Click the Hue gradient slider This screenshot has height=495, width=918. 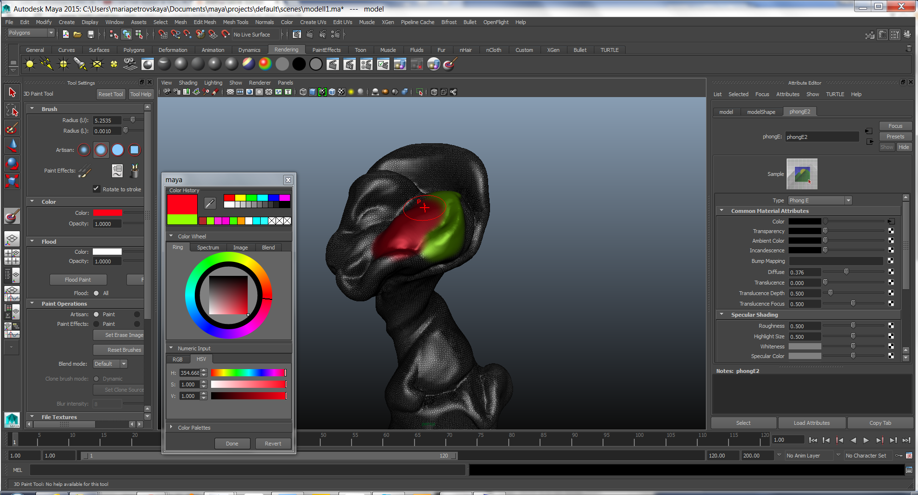[x=249, y=373]
